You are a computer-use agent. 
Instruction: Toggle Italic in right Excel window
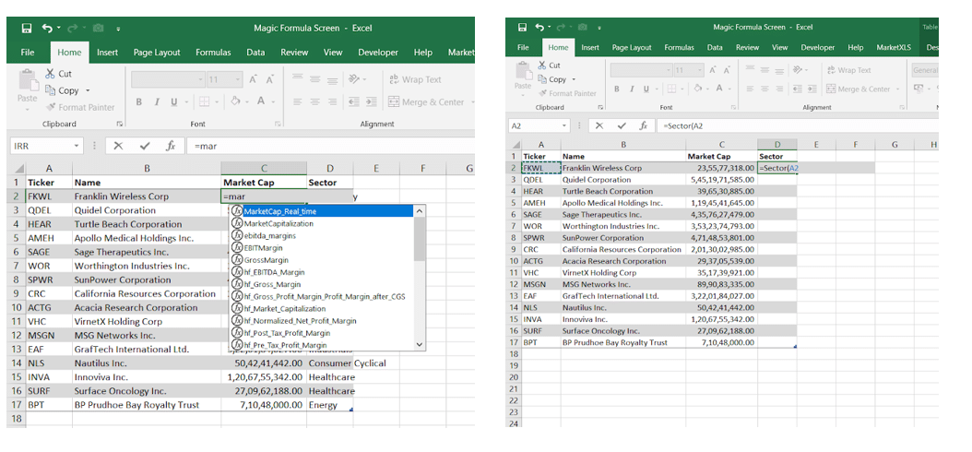coord(632,89)
